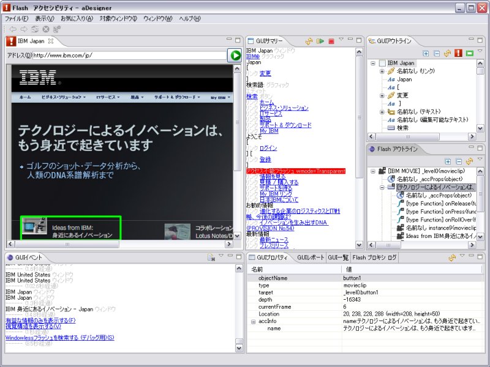Click the expand-all plus icon in Flash アウトライン toolbar
The image size is (490, 367).
[x=448, y=161]
